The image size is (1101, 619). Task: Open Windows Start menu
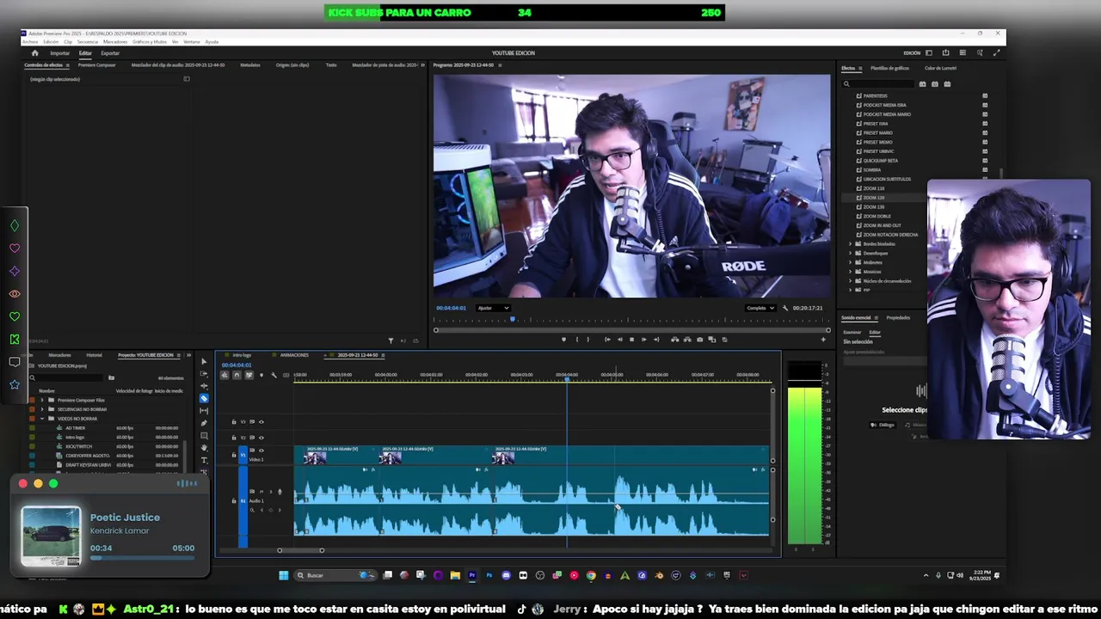coord(283,575)
